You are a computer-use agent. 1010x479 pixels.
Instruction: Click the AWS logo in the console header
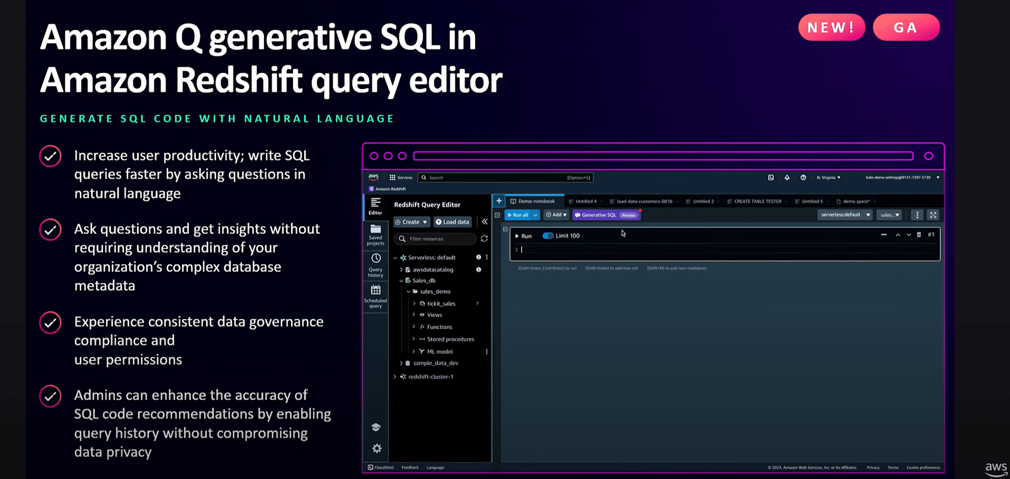(x=374, y=177)
